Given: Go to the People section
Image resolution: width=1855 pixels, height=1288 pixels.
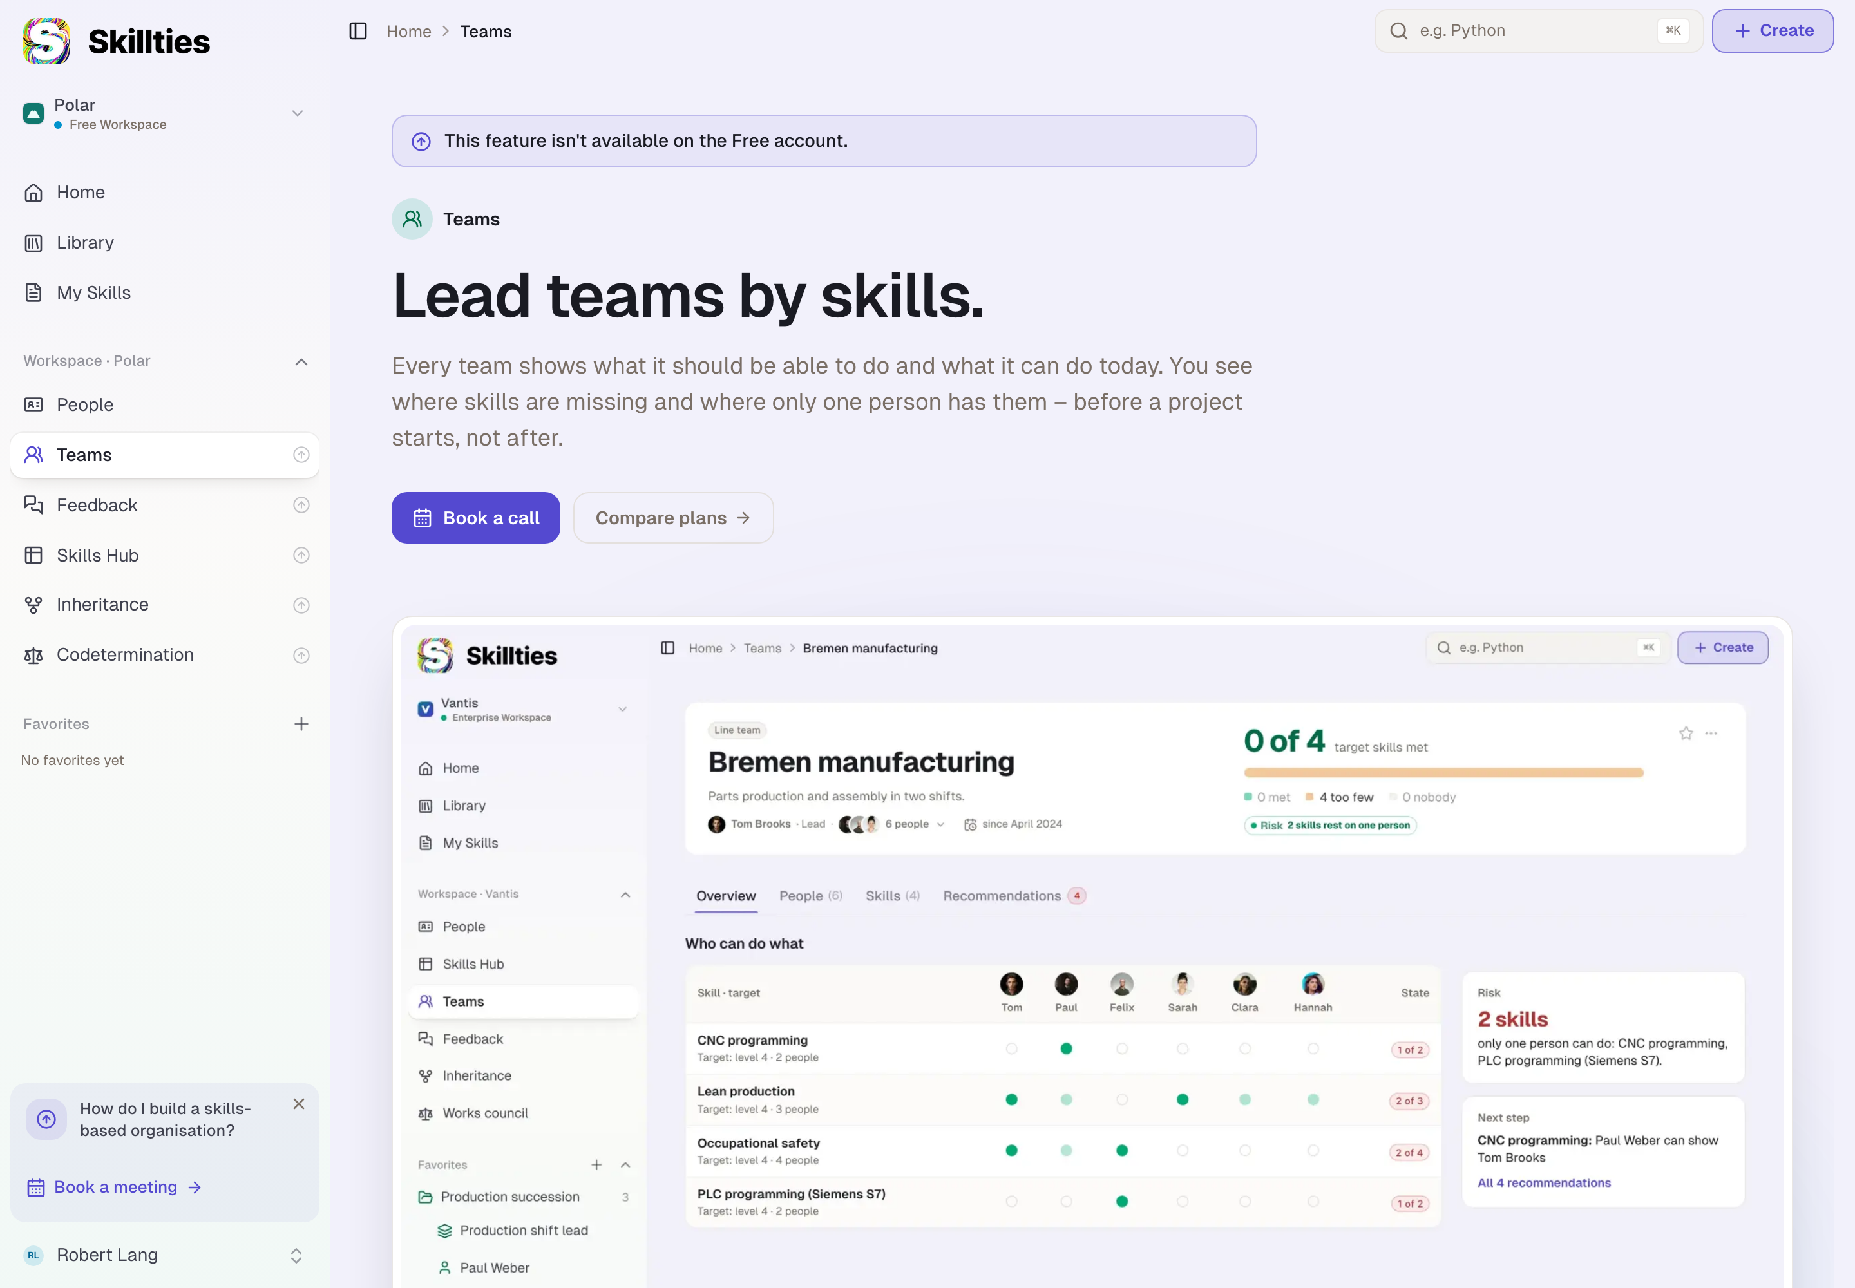Looking at the screenshot, I should [165, 404].
